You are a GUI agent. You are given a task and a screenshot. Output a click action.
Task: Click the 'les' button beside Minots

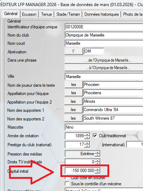tap(73, 101)
